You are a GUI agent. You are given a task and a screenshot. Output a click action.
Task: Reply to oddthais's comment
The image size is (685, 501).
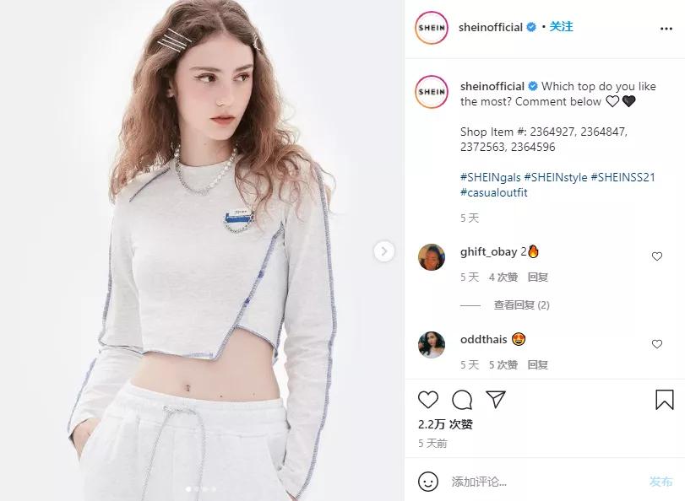click(x=537, y=365)
